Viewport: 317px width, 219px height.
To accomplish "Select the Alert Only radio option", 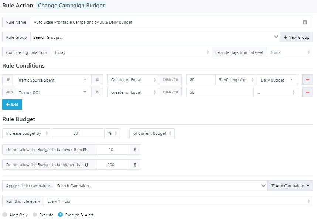I will click(x=5, y=215).
